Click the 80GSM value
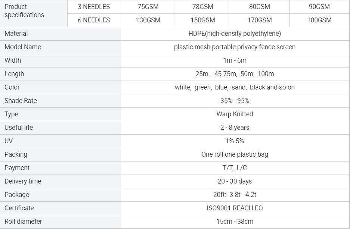 point(259,7)
